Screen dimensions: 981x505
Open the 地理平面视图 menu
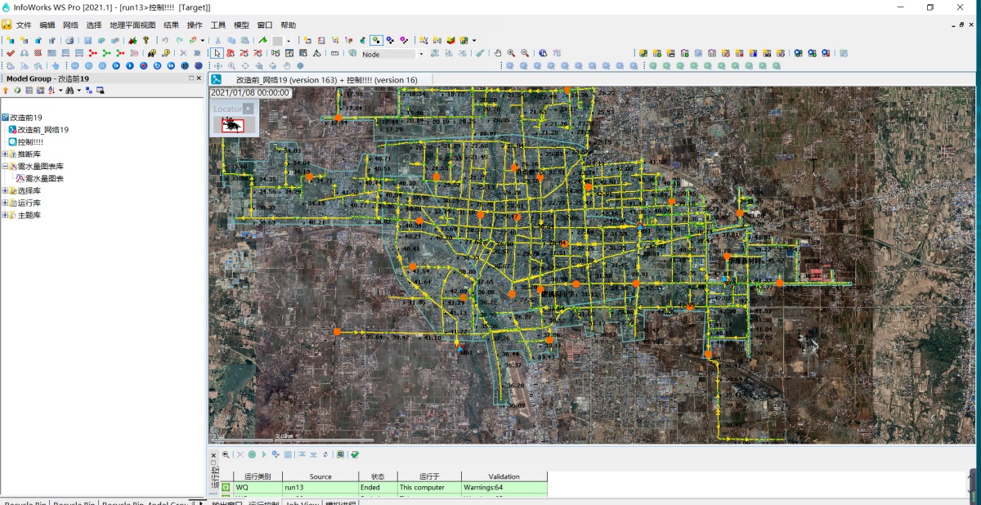click(x=132, y=25)
